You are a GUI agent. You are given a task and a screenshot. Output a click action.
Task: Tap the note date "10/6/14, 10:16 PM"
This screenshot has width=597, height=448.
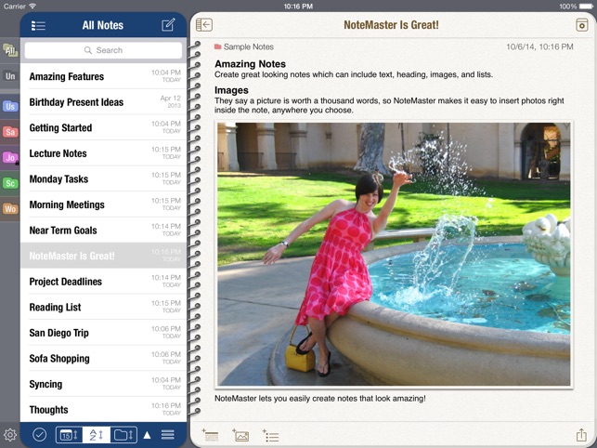(x=539, y=46)
